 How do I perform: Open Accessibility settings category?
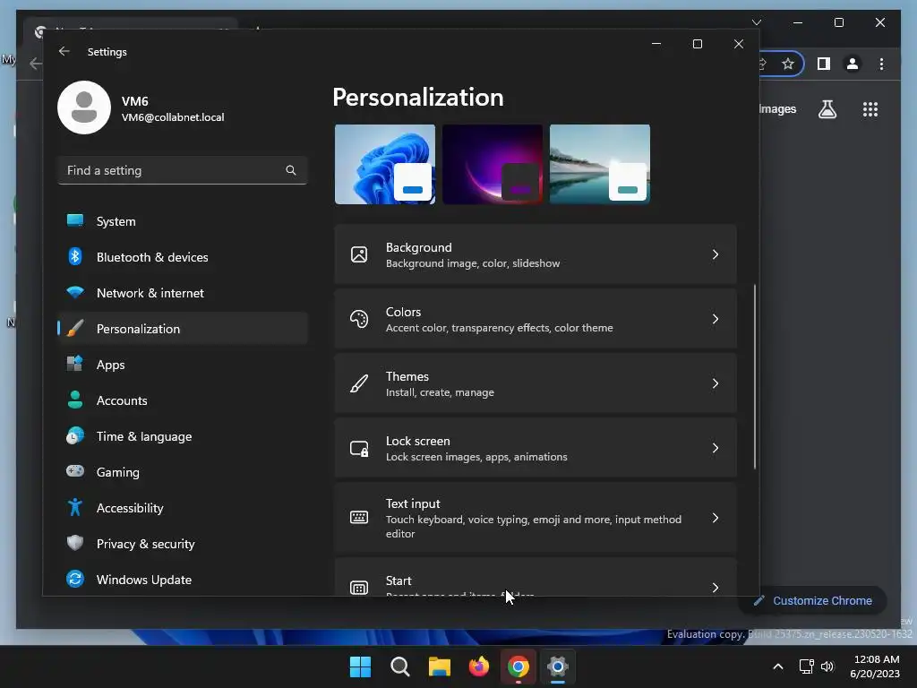[x=183, y=508]
